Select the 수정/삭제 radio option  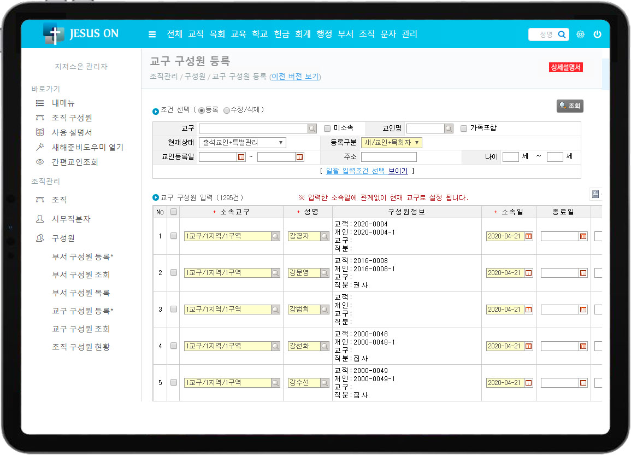(227, 110)
